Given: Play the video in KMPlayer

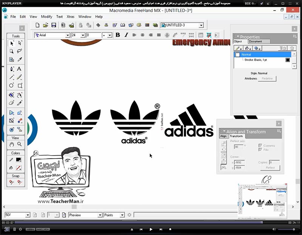Looking at the screenshot, I should tap(151, 229).
